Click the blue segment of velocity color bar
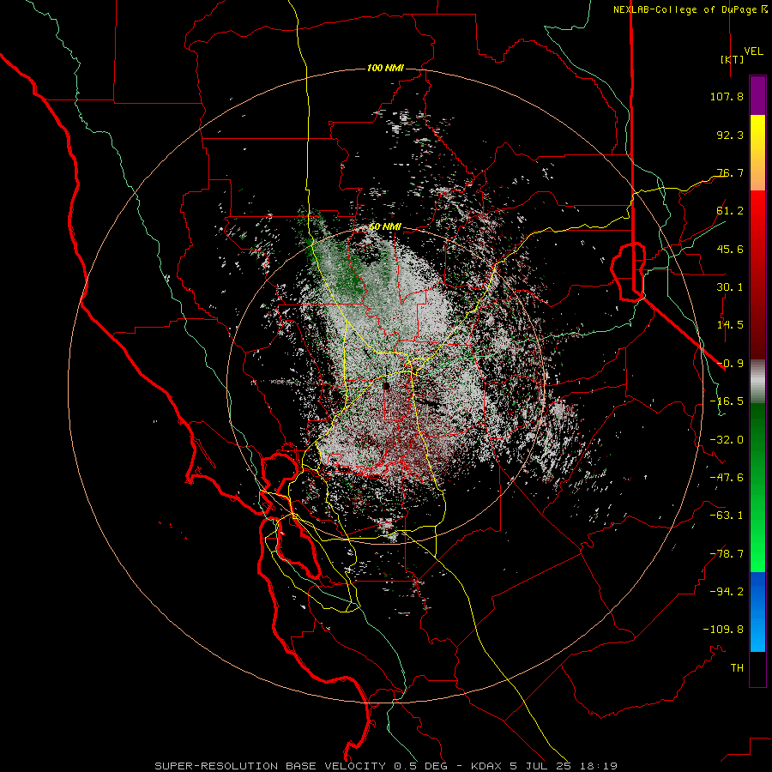Screen dimensions: 772x772 [x=757, y=612]
